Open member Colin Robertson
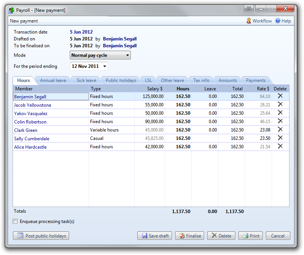This screenshot has height=255, width=304. coord(30,122)
